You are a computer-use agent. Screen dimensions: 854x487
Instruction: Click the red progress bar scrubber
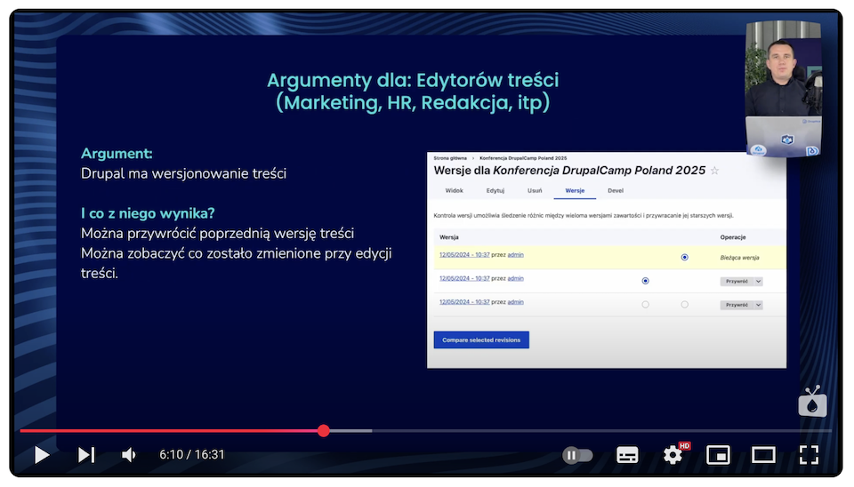324,431
